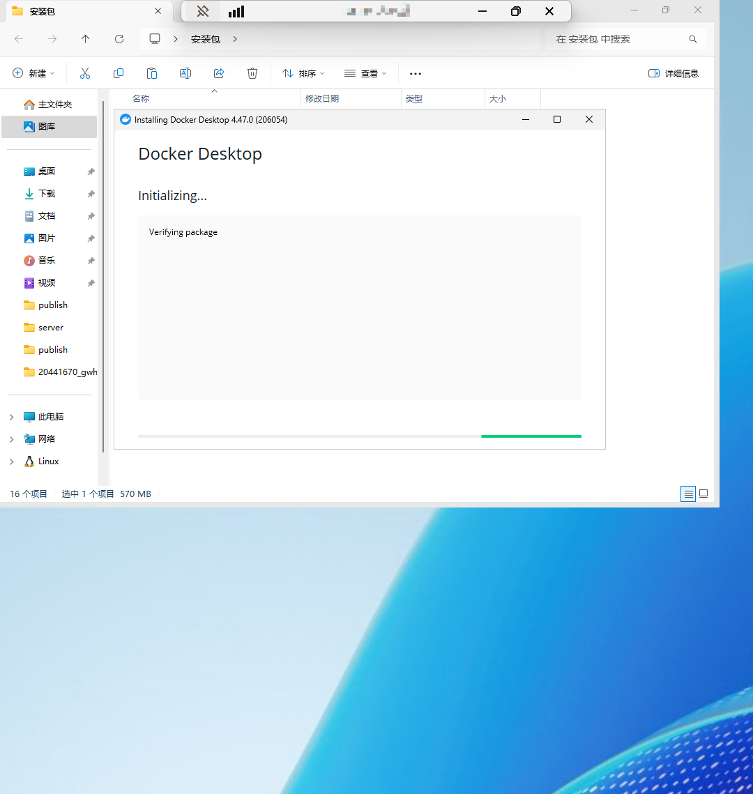The image size is (753, 794).
Task: Open 视频 in the sidebar
Action: (49, 282)
